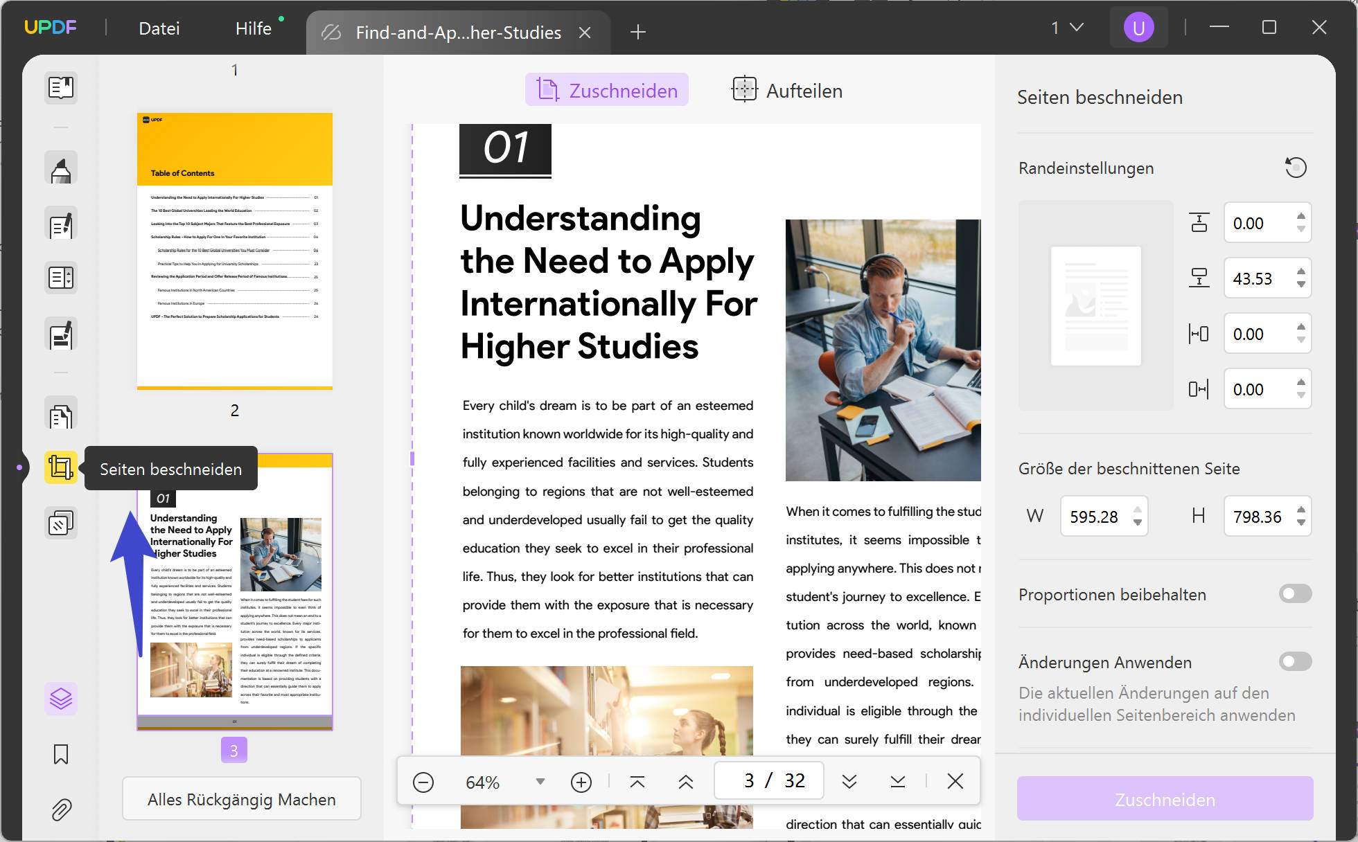Open the Hilfe menu
This screenshot has width=1358, height=842.
click(254, 28)
